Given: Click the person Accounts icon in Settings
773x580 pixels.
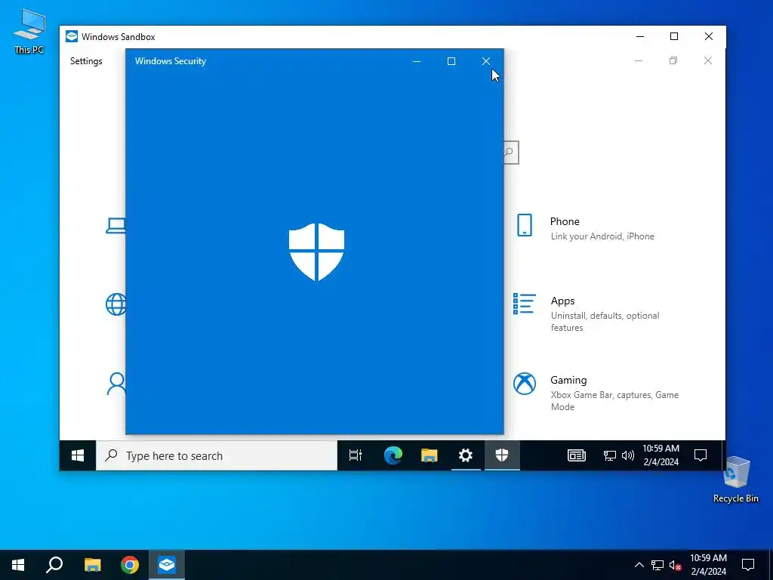Looking at the screenshot, I should 116,384.
